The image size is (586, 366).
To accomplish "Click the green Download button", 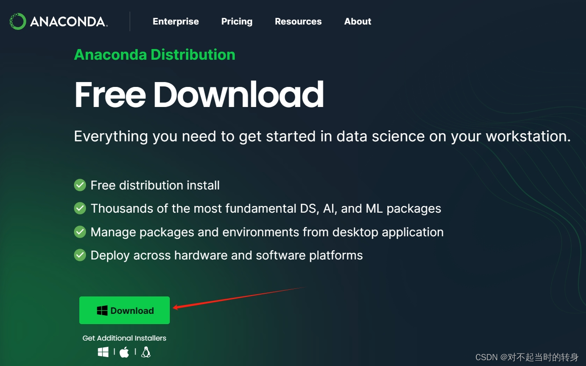I will tap(124, 310).
